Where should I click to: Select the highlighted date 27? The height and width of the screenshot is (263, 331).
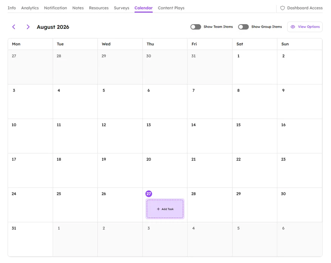pos(148,193)
